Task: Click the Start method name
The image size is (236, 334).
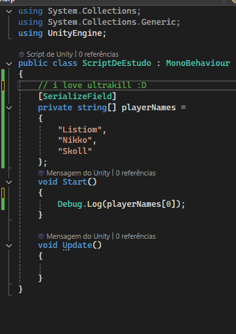Action: 75,182
